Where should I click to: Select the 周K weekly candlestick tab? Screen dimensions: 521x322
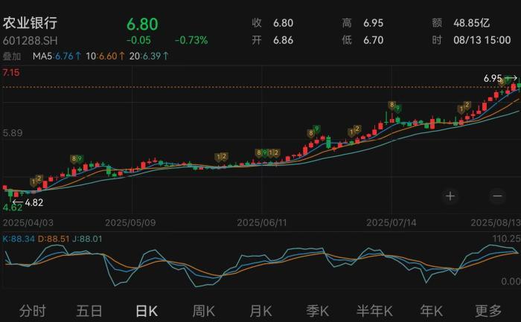click(x=203, y=310)
